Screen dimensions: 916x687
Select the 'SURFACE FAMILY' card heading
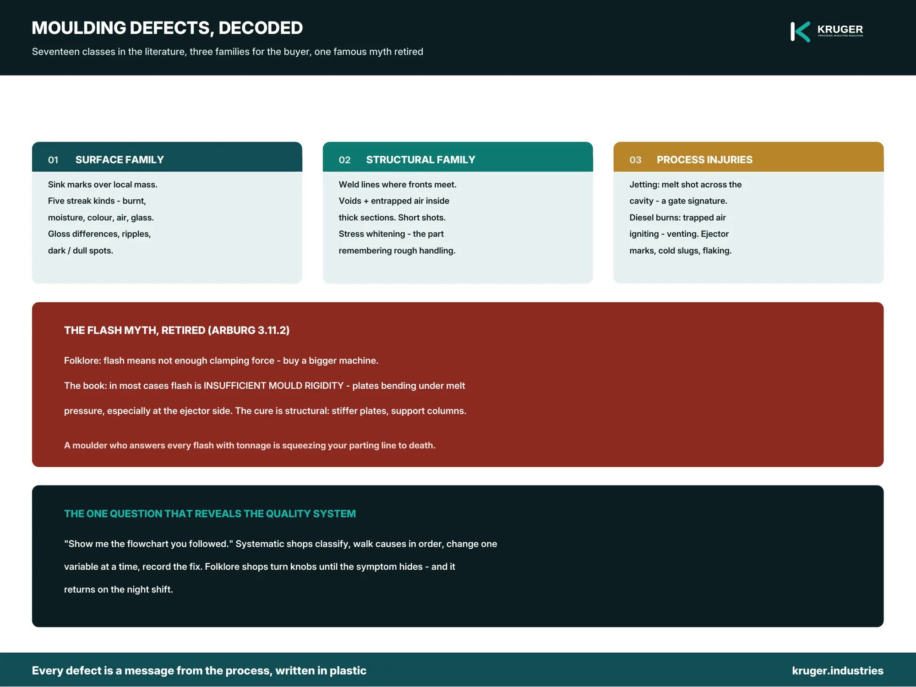[120, 160]
